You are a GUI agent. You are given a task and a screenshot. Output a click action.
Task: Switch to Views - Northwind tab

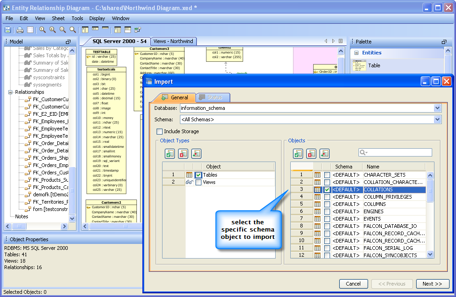(174, 41)
